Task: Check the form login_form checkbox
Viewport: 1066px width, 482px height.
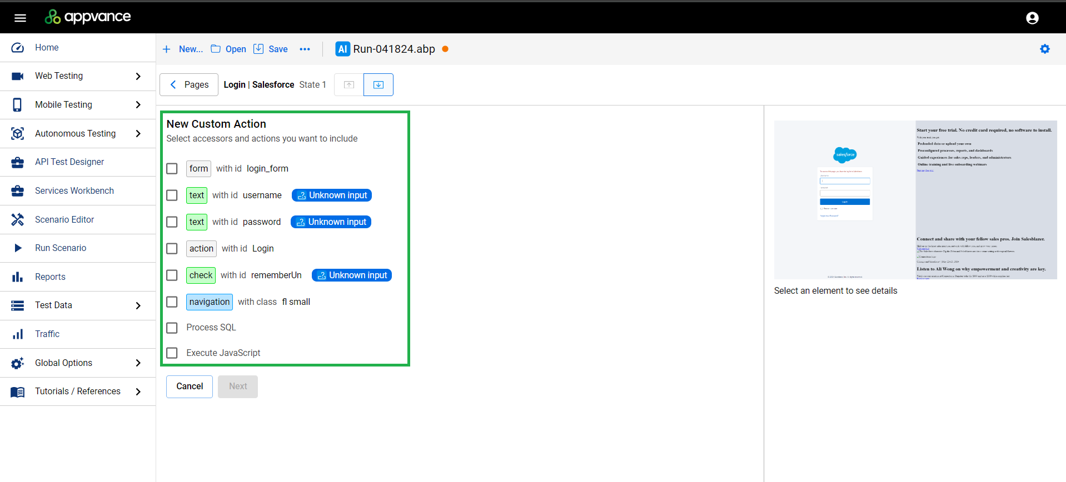Action: click(x=172, y=169)
